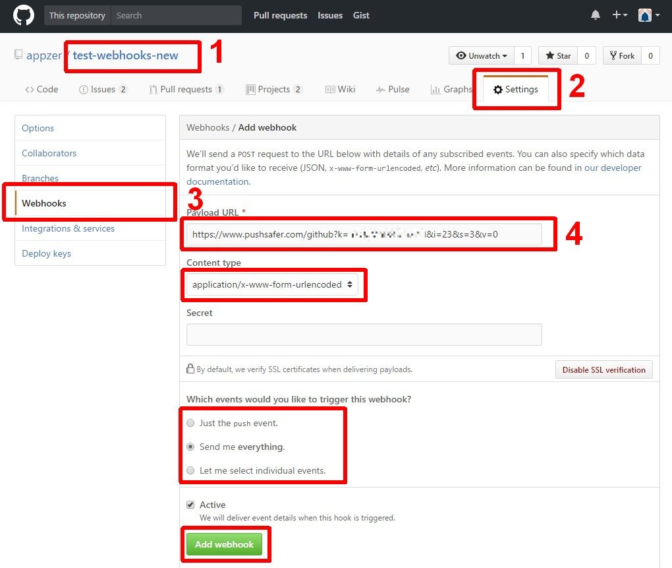This screenshot has width=672, height=568.
Task: Click the Payload URL input field
Action: pyautogui.click(x=364, y=234)
